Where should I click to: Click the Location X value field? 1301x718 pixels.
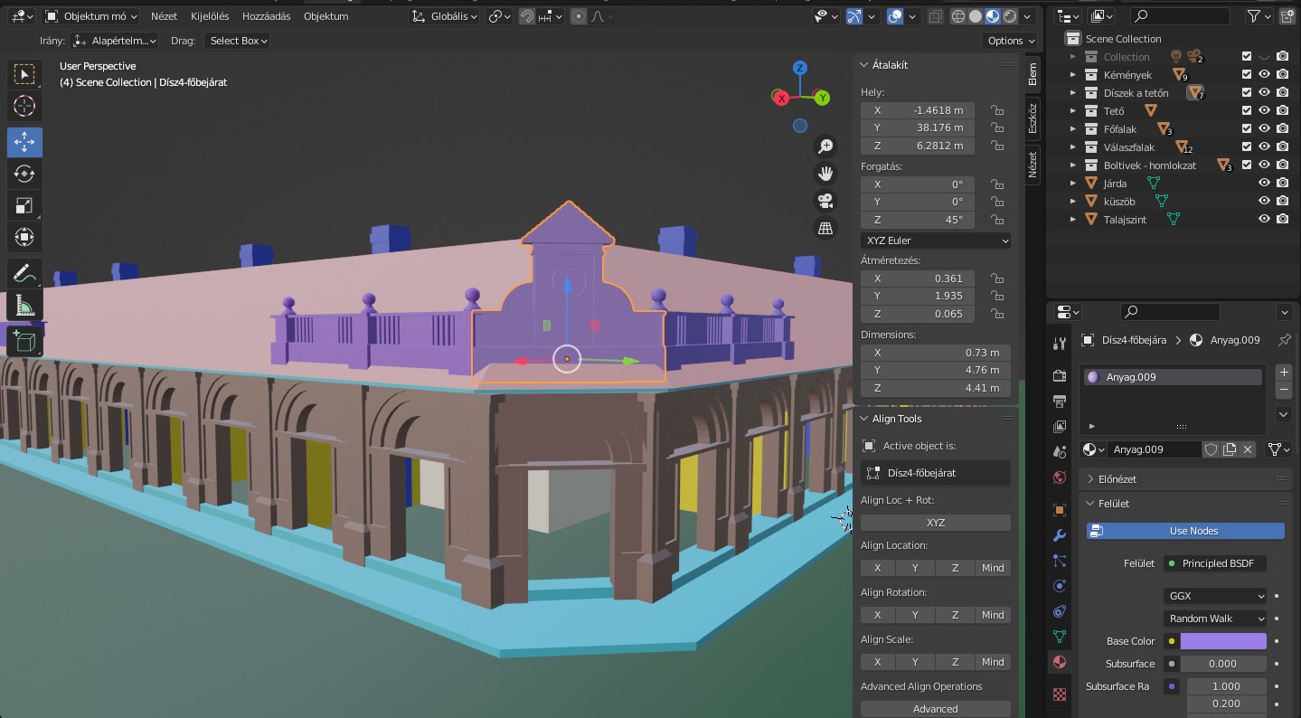point(918,110)
